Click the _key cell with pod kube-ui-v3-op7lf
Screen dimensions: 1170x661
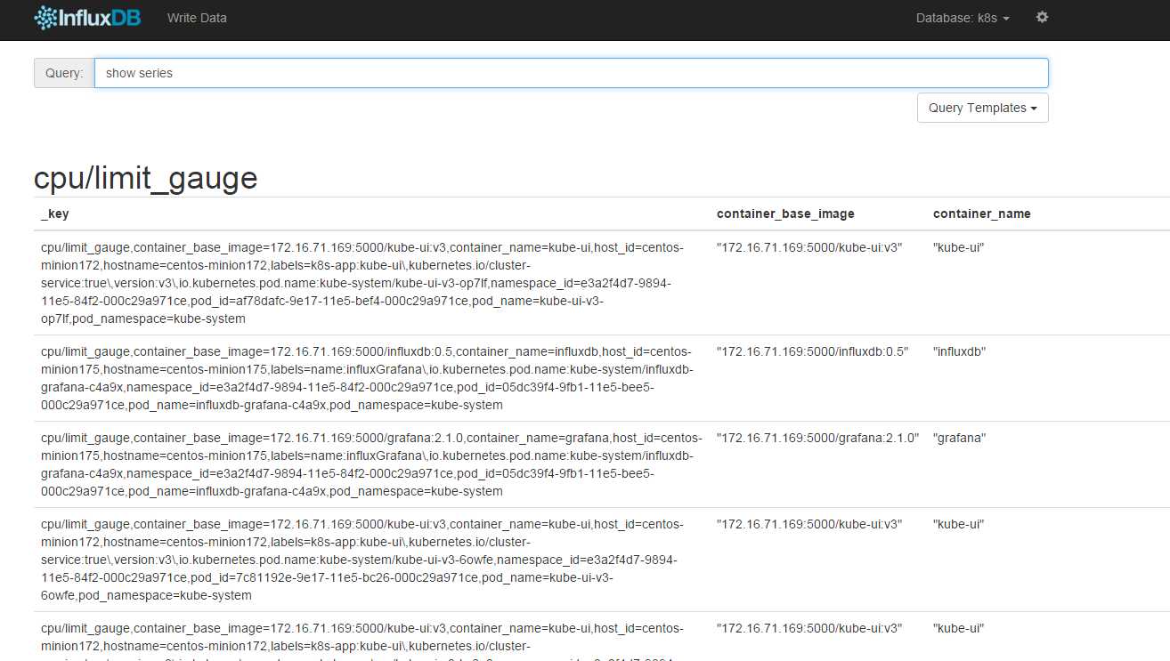[x=371, y=283]
